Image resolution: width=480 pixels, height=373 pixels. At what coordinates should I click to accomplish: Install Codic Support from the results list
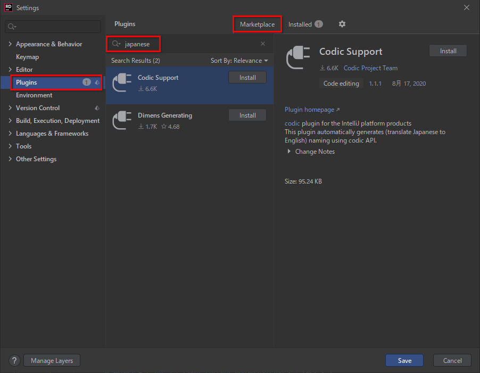tap(247, 77)
